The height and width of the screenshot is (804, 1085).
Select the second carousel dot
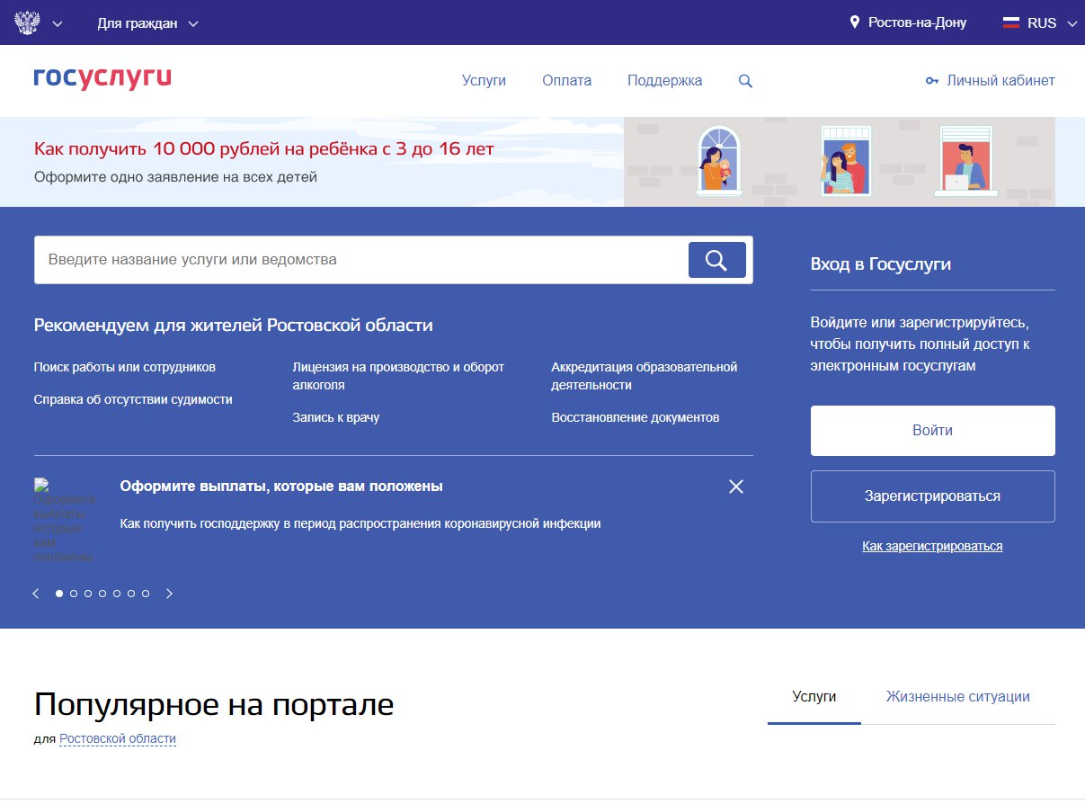point(74,594)
